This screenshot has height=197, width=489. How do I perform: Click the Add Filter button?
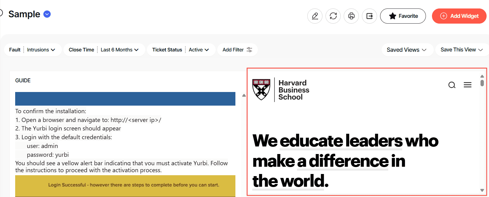(x=237, y=50)
